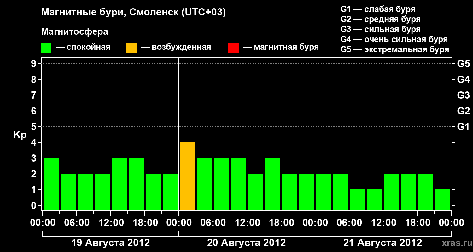Click the G5 tick label on right axis
The image size is (473, 252).
(463, 64)
